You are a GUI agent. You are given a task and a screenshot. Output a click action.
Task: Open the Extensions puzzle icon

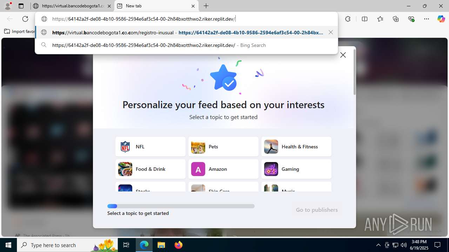click(348, 19)
